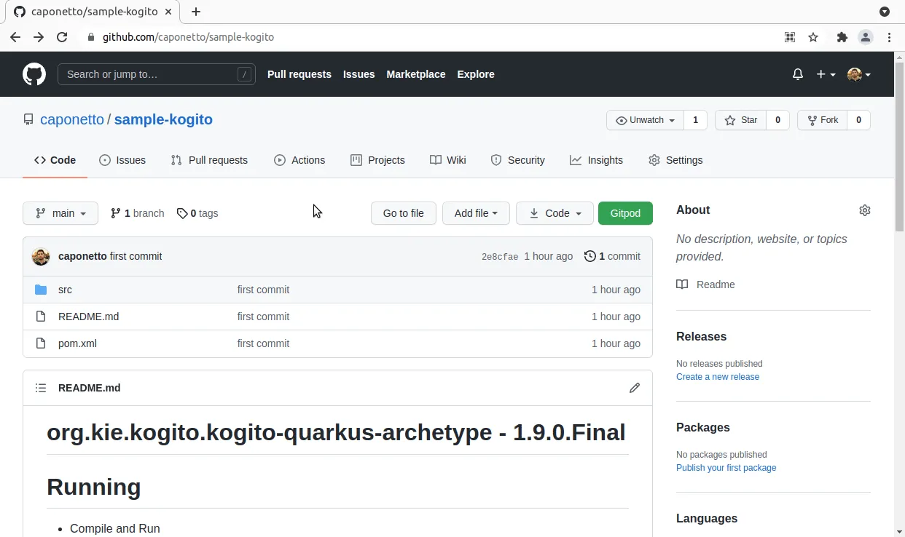View the 1 branch link
The image size is (905, 537).
tap(137, 213)
